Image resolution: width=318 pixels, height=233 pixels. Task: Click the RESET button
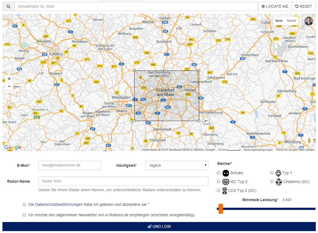click(x=304, y=7)
